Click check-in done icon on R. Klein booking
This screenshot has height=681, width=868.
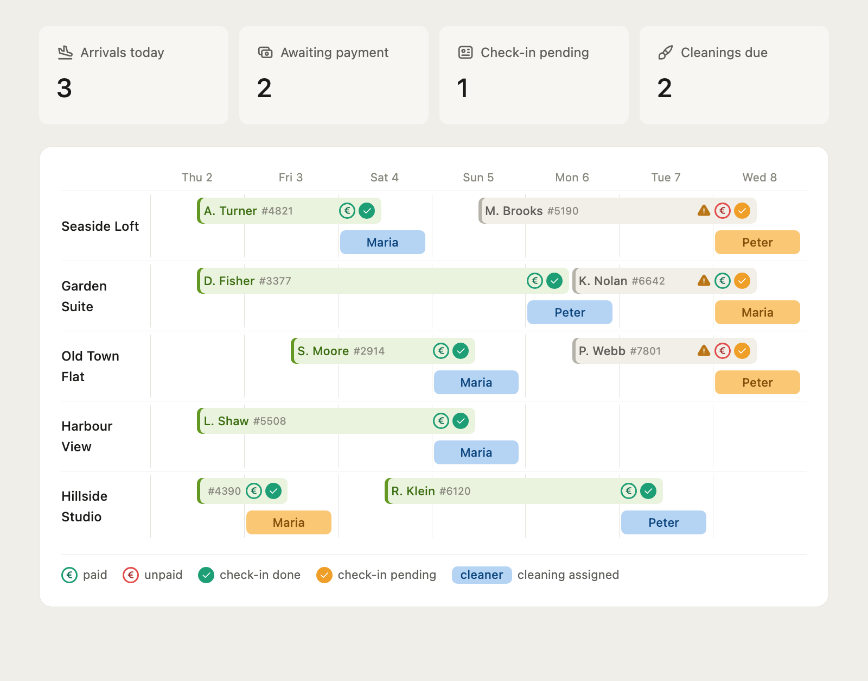tap(648, 490)
